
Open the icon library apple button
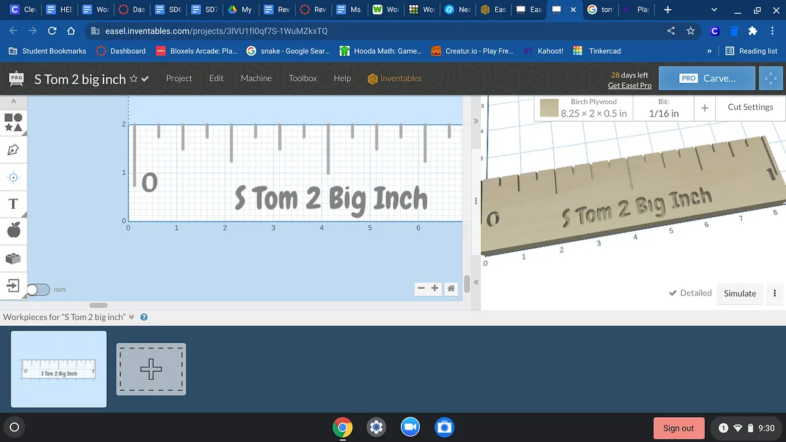(x=14, y=230)
